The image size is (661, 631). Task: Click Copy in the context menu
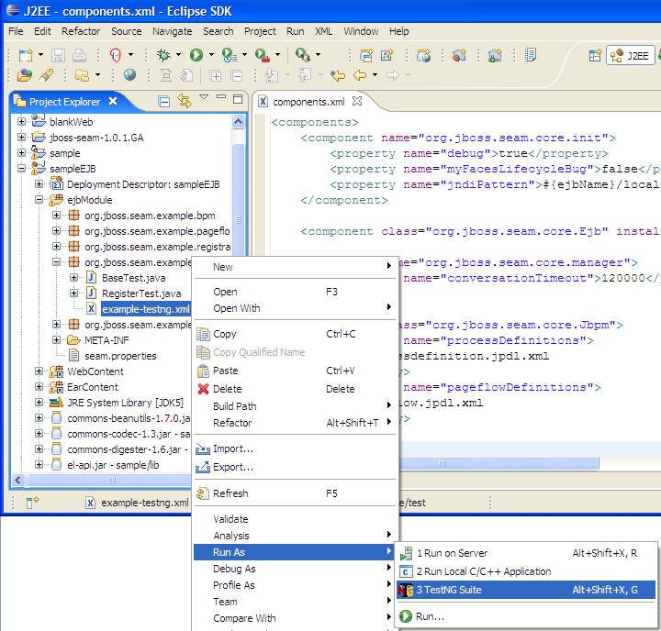point(295,334)
